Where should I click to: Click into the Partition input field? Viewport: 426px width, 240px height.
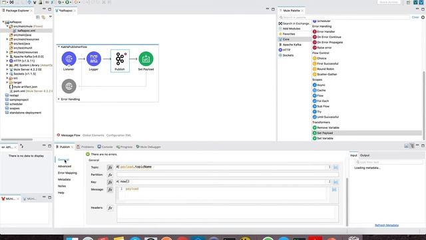point(228,175)
